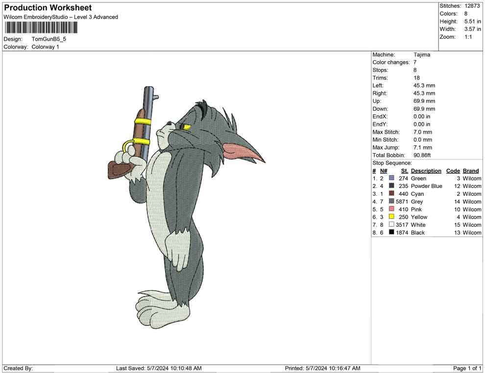Click the 'Description' column header
The height and width of the screenshot is (373, 485).
426,171
